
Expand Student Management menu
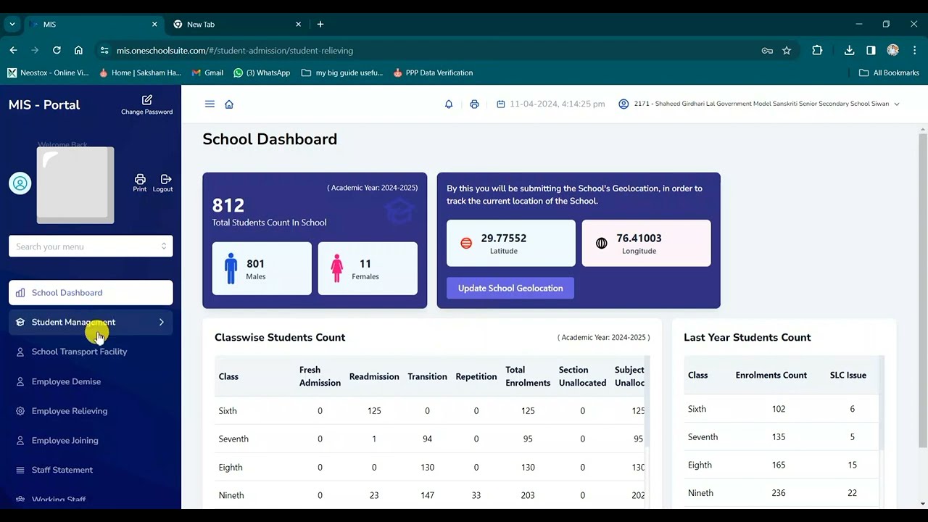91,322
